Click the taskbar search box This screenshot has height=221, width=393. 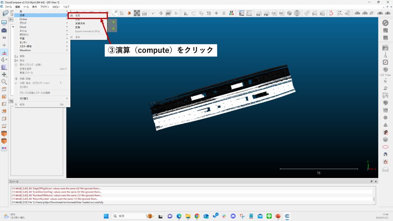tap(133, 216)
